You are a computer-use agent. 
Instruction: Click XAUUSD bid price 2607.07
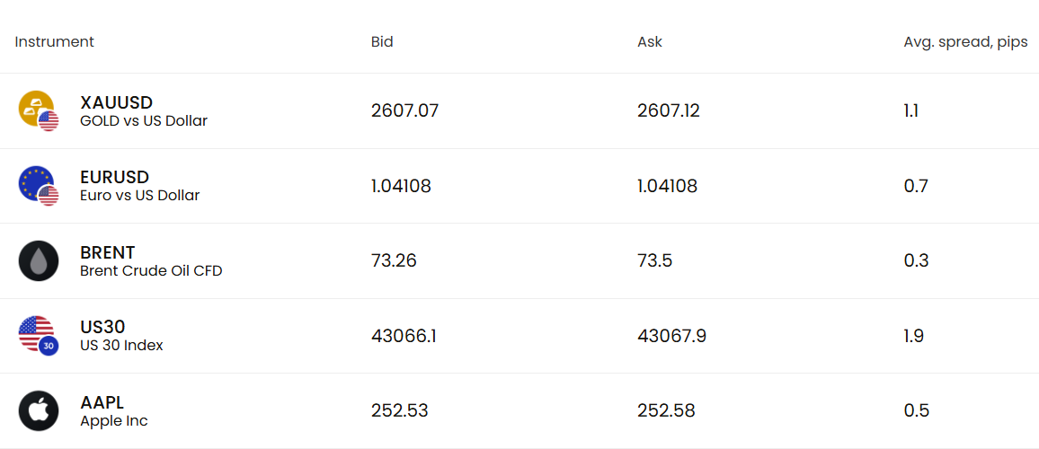tap(404, 110)
